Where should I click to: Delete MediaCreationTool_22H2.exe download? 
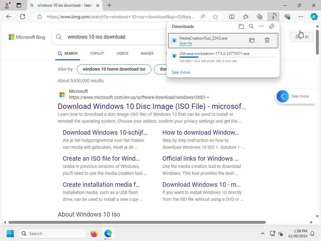pos(267,40)
